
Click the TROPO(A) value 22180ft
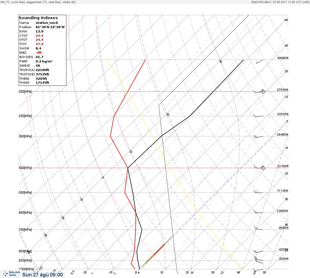(42, 70)
